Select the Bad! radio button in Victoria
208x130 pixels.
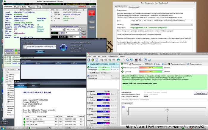coord(81,37)
